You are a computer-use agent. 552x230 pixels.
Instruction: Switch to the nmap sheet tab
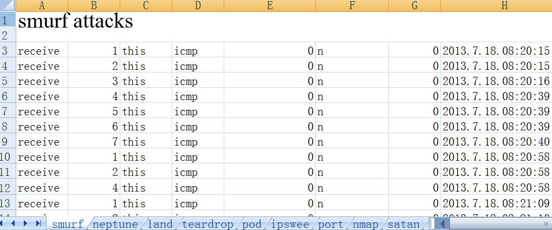tap(366, 224)
